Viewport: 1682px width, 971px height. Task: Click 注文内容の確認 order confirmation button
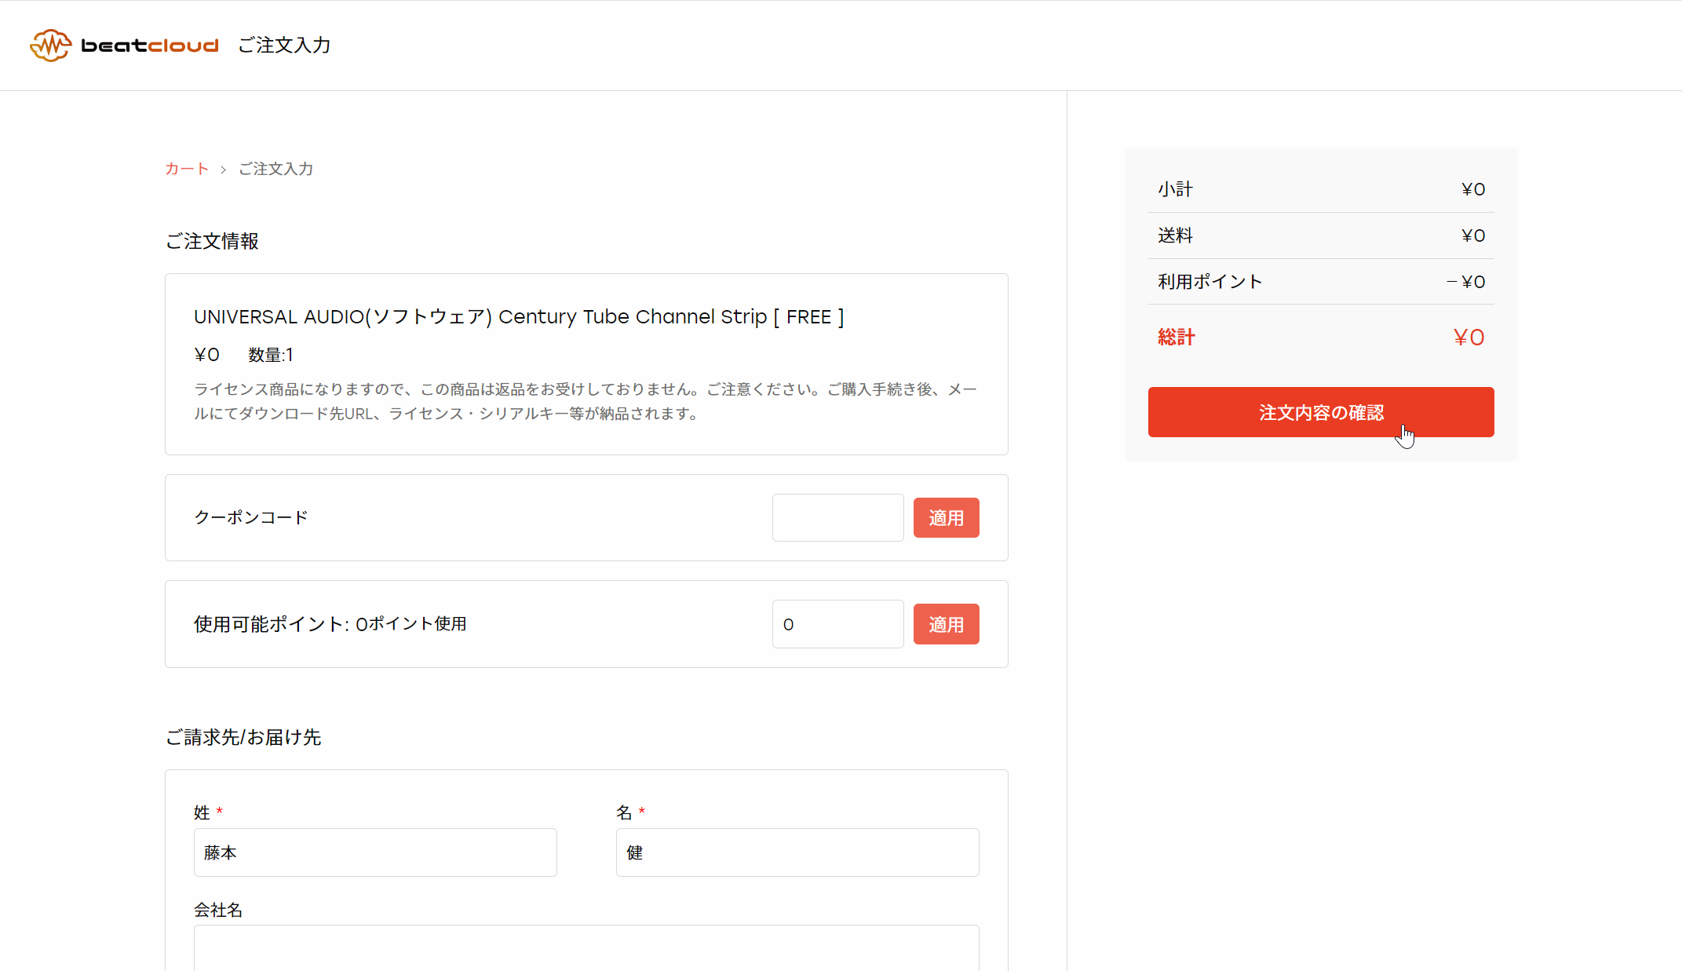tap(1320, 412)
